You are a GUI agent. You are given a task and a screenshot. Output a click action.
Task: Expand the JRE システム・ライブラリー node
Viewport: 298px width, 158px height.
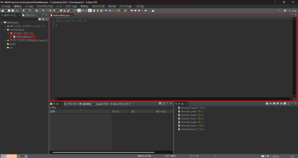tap(5, 26)
